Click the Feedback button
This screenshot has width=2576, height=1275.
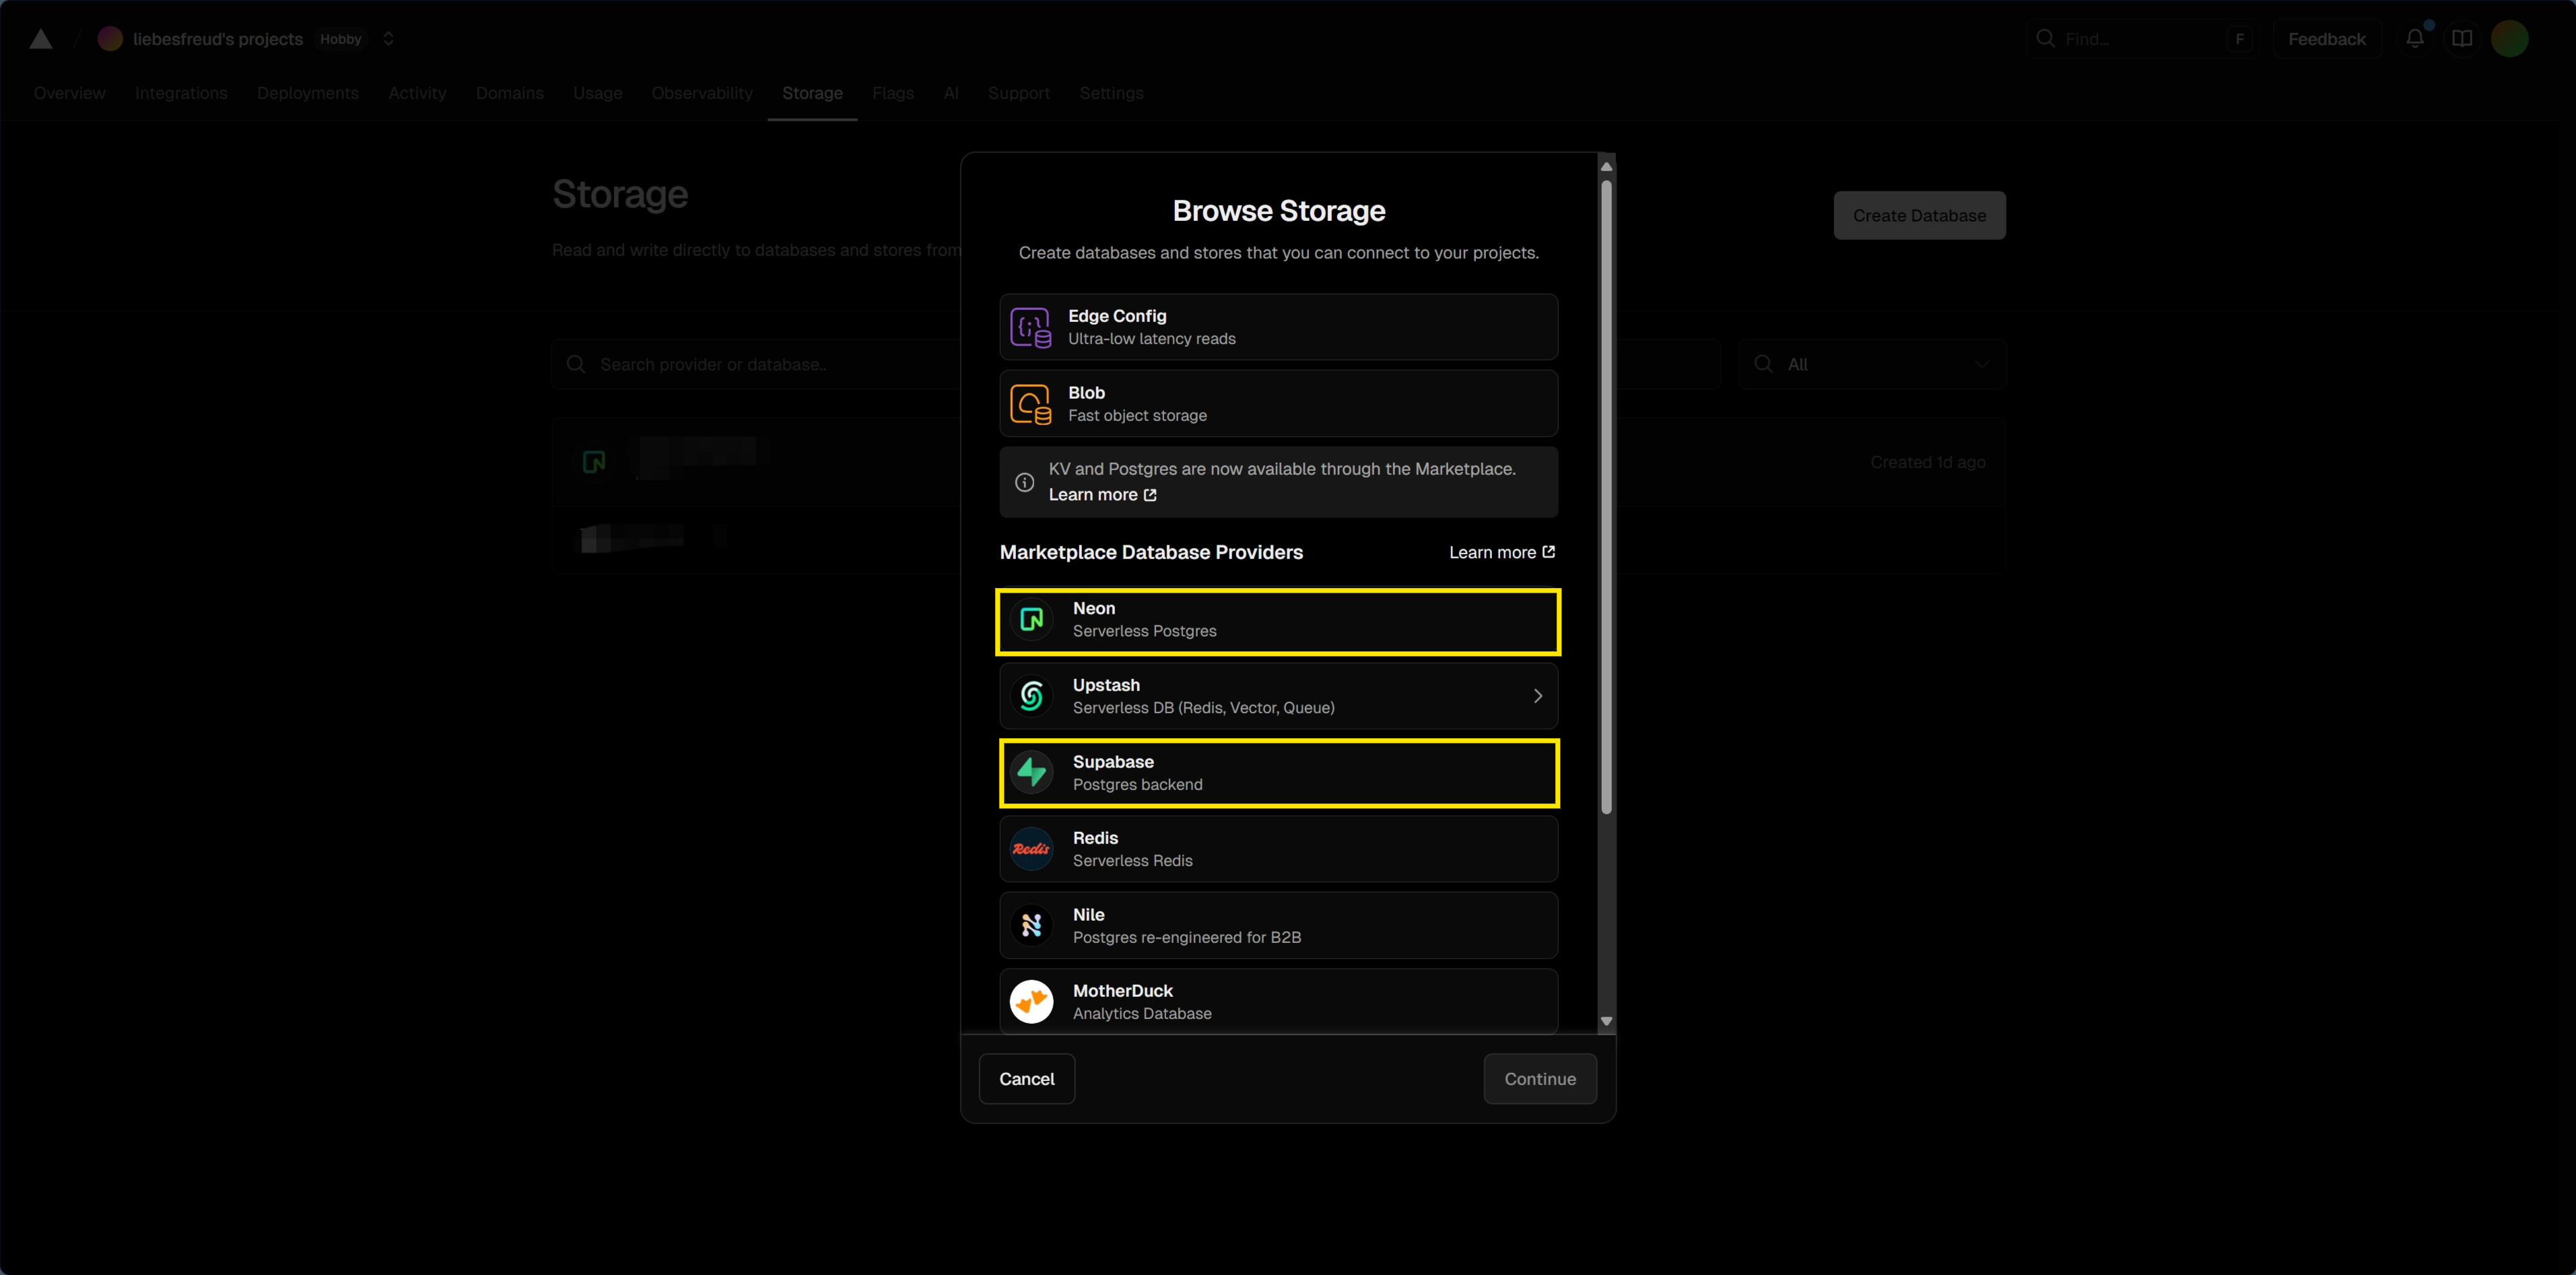2326,39
